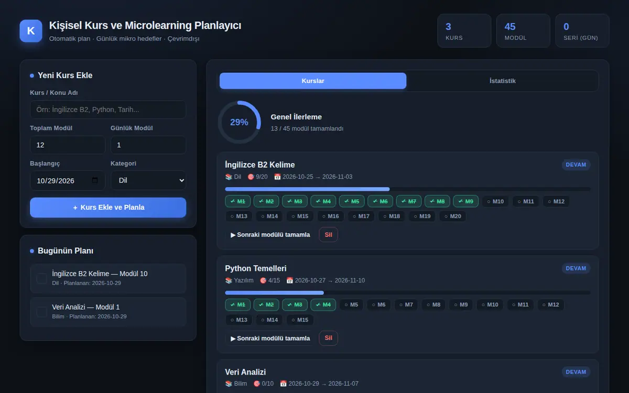
Task: Toggle module M5 chip in Python Temelleri
Action: pyautogui.click(x=352, y=304)
